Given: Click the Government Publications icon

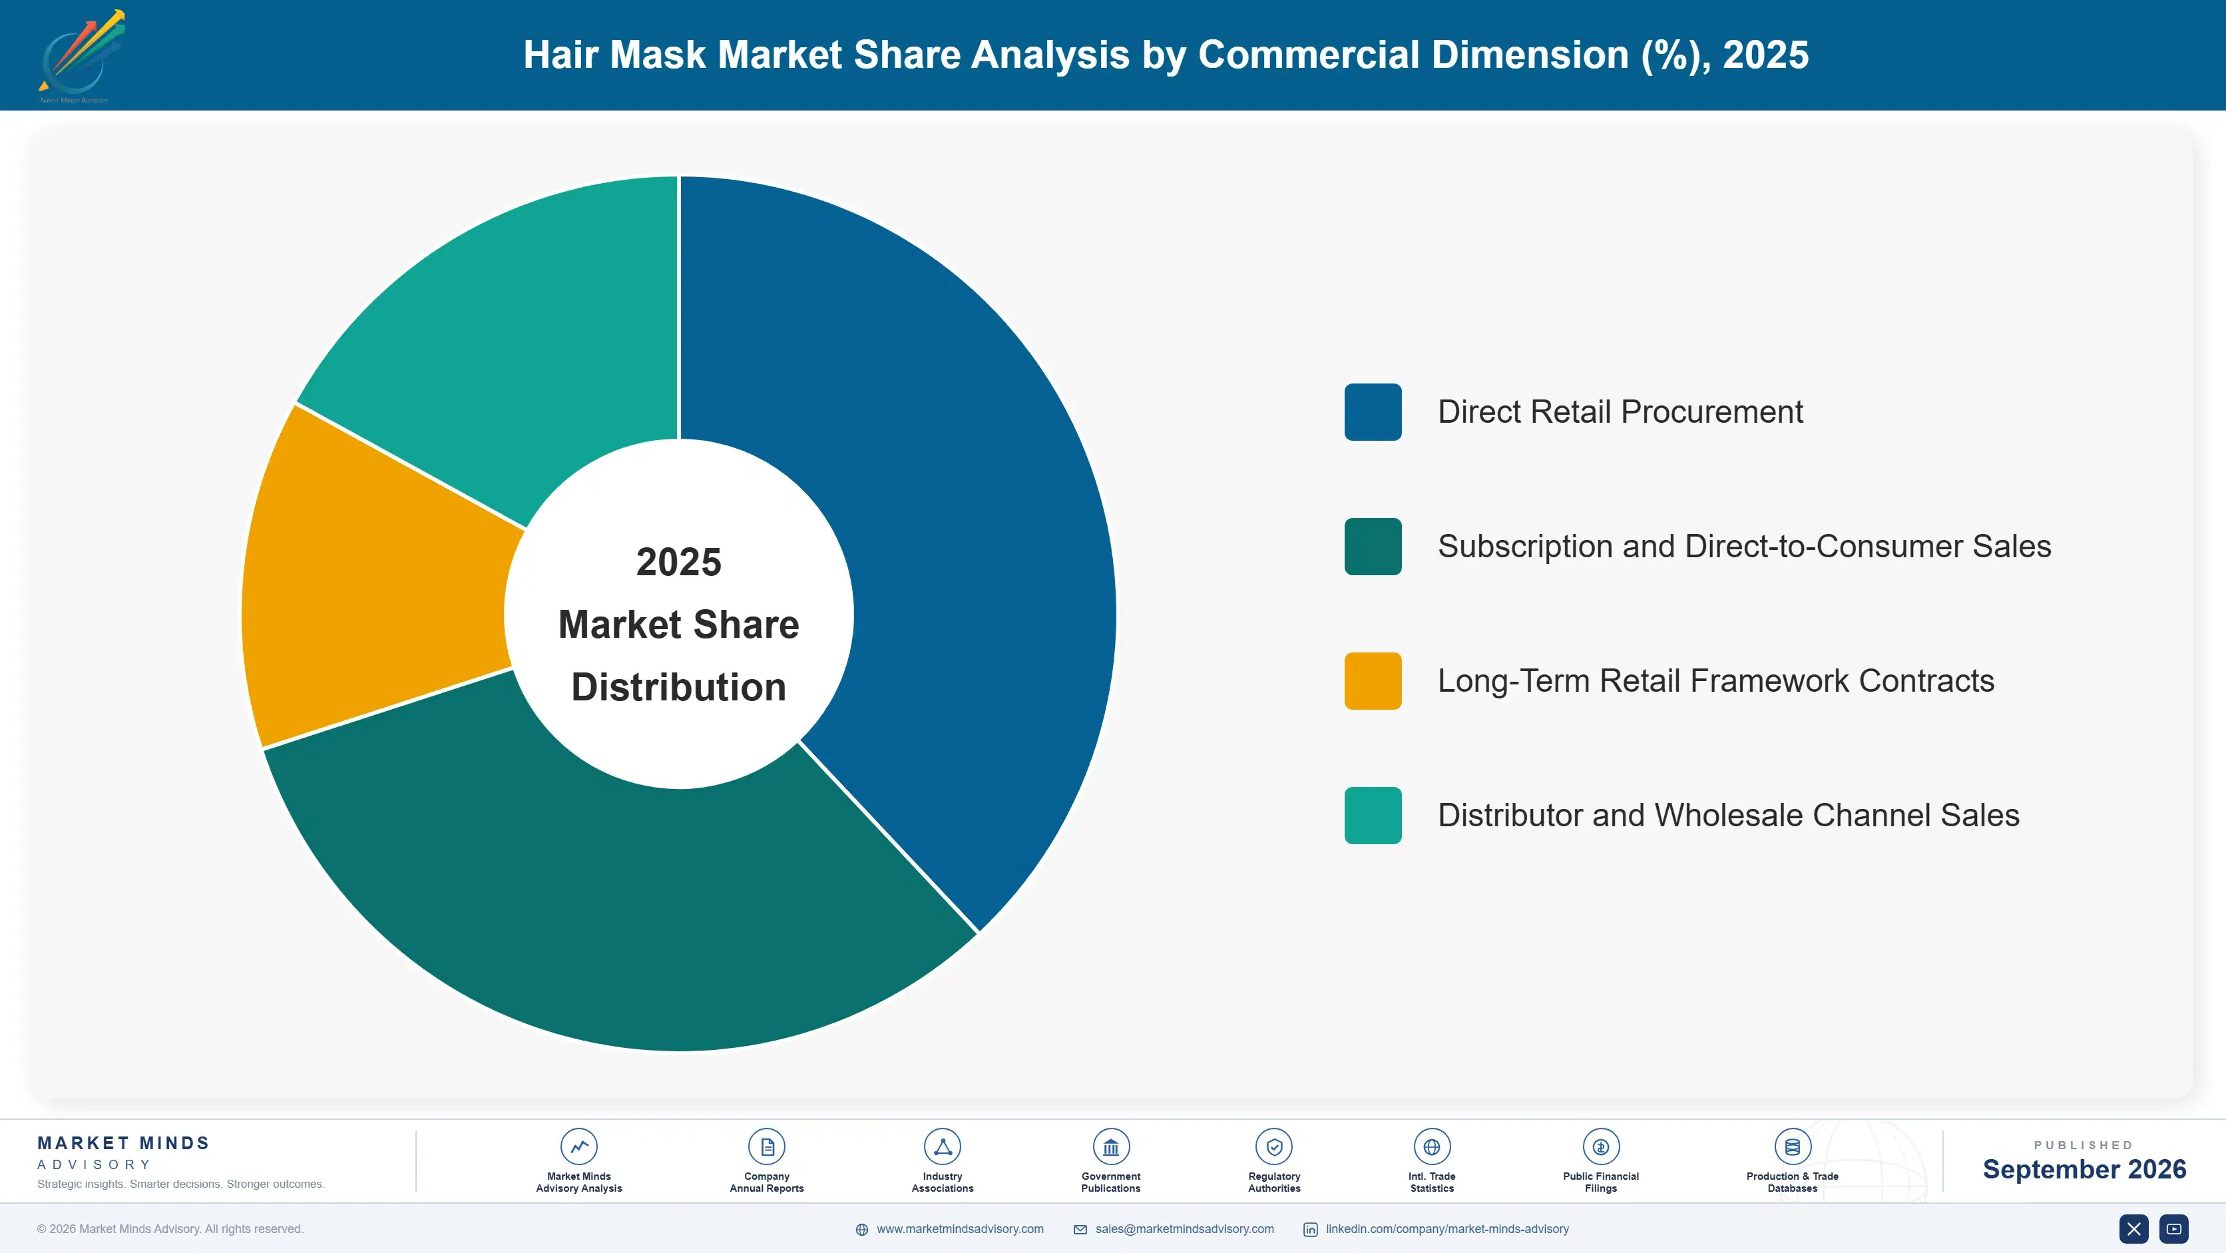Looking at the screenshot, I should coord(1110,1146).
